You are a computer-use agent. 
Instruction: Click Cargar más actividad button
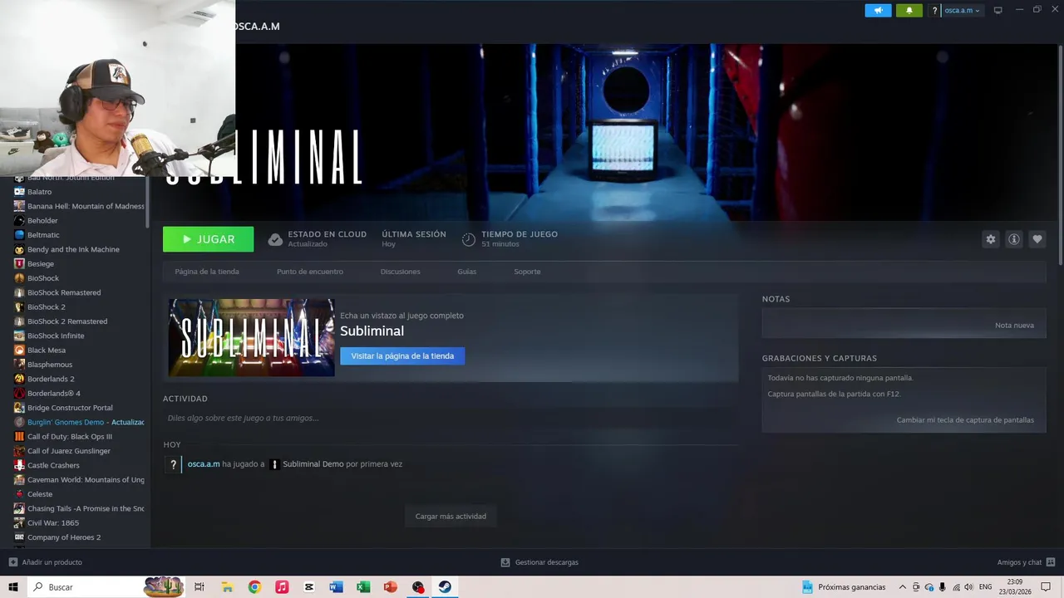coord(451,517)
